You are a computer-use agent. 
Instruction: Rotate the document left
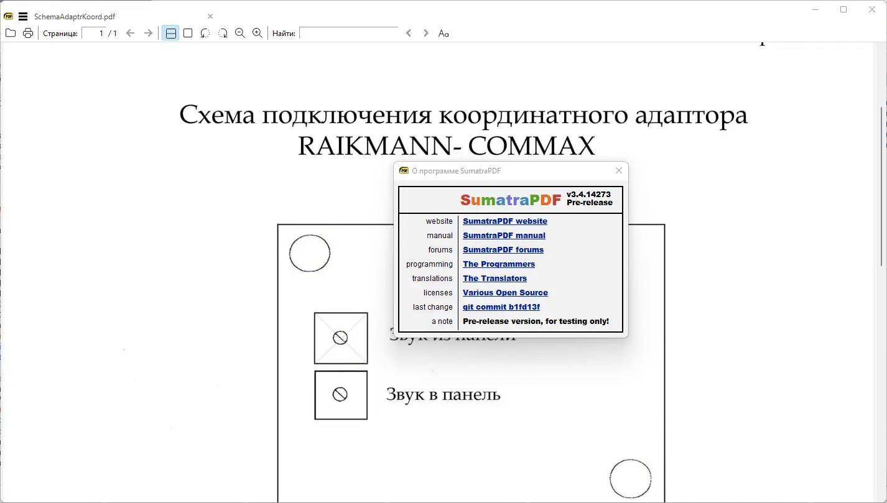(205, 33)
